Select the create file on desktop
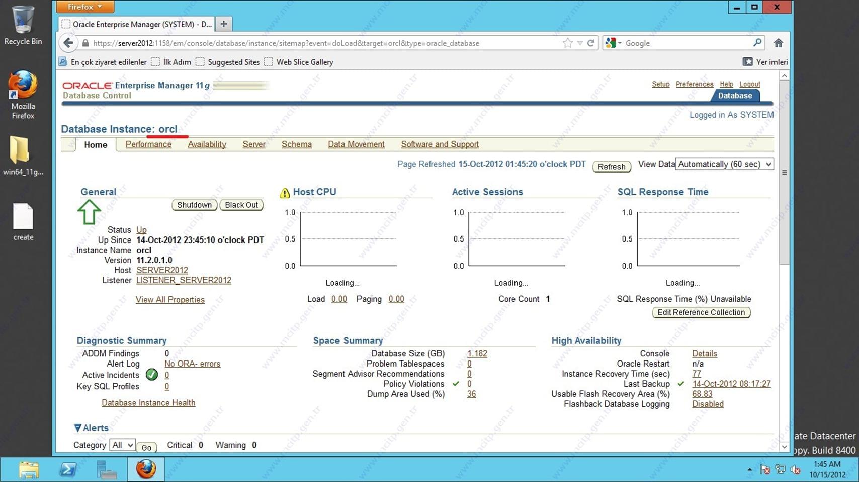Viewport: 859px width, 482px height. point(23,221)
